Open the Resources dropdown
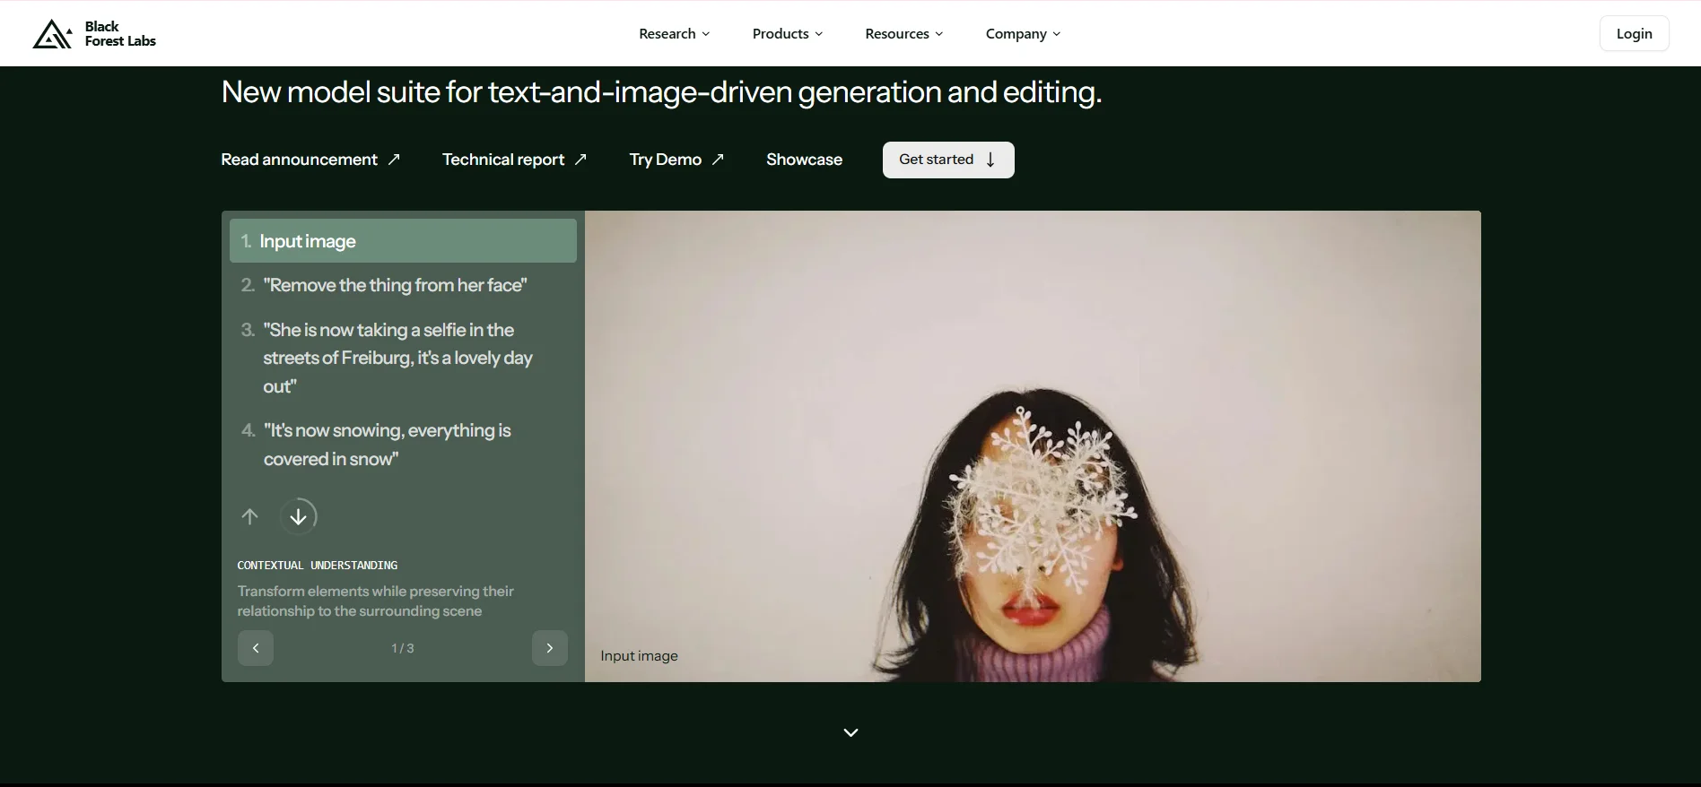The height and width of the screenshot is (787, 1701). (x=903, y=34)
